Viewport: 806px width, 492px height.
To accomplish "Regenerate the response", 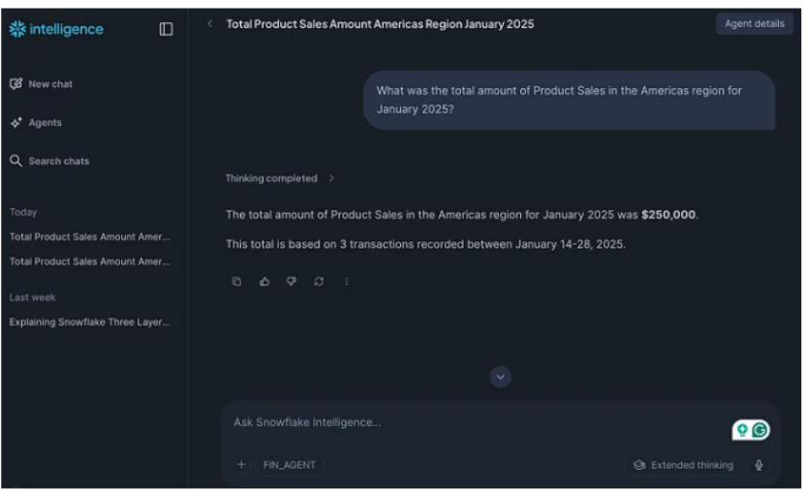I will (x=319, y=282).
